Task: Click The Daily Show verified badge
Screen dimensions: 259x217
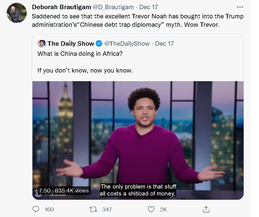Action: [x=99, y=44]
